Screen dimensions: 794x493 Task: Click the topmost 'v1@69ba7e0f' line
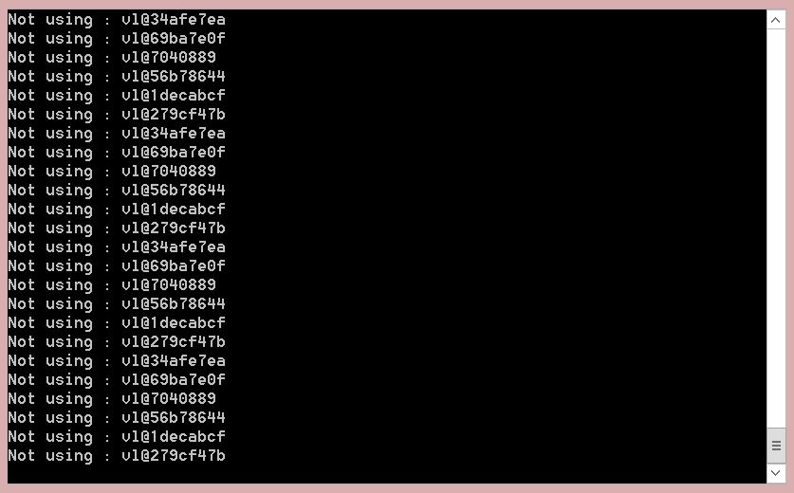tap(117, 39)
